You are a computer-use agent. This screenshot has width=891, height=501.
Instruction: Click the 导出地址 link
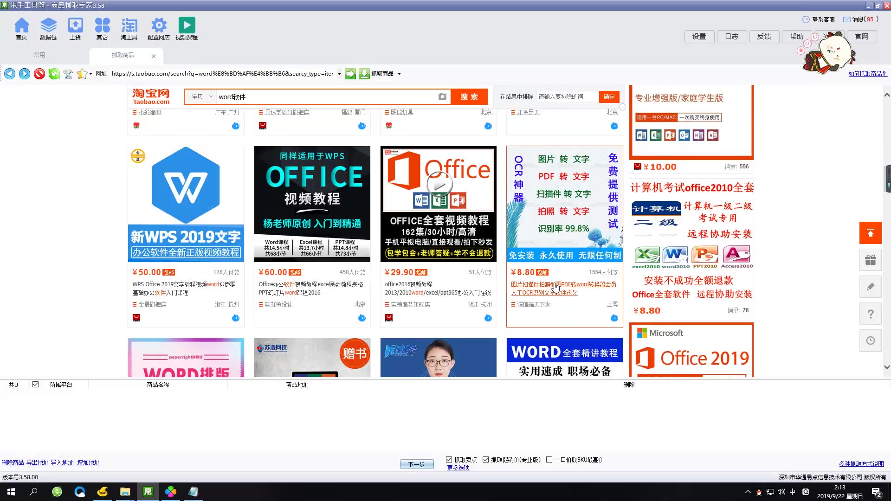(x=37, y=462)
